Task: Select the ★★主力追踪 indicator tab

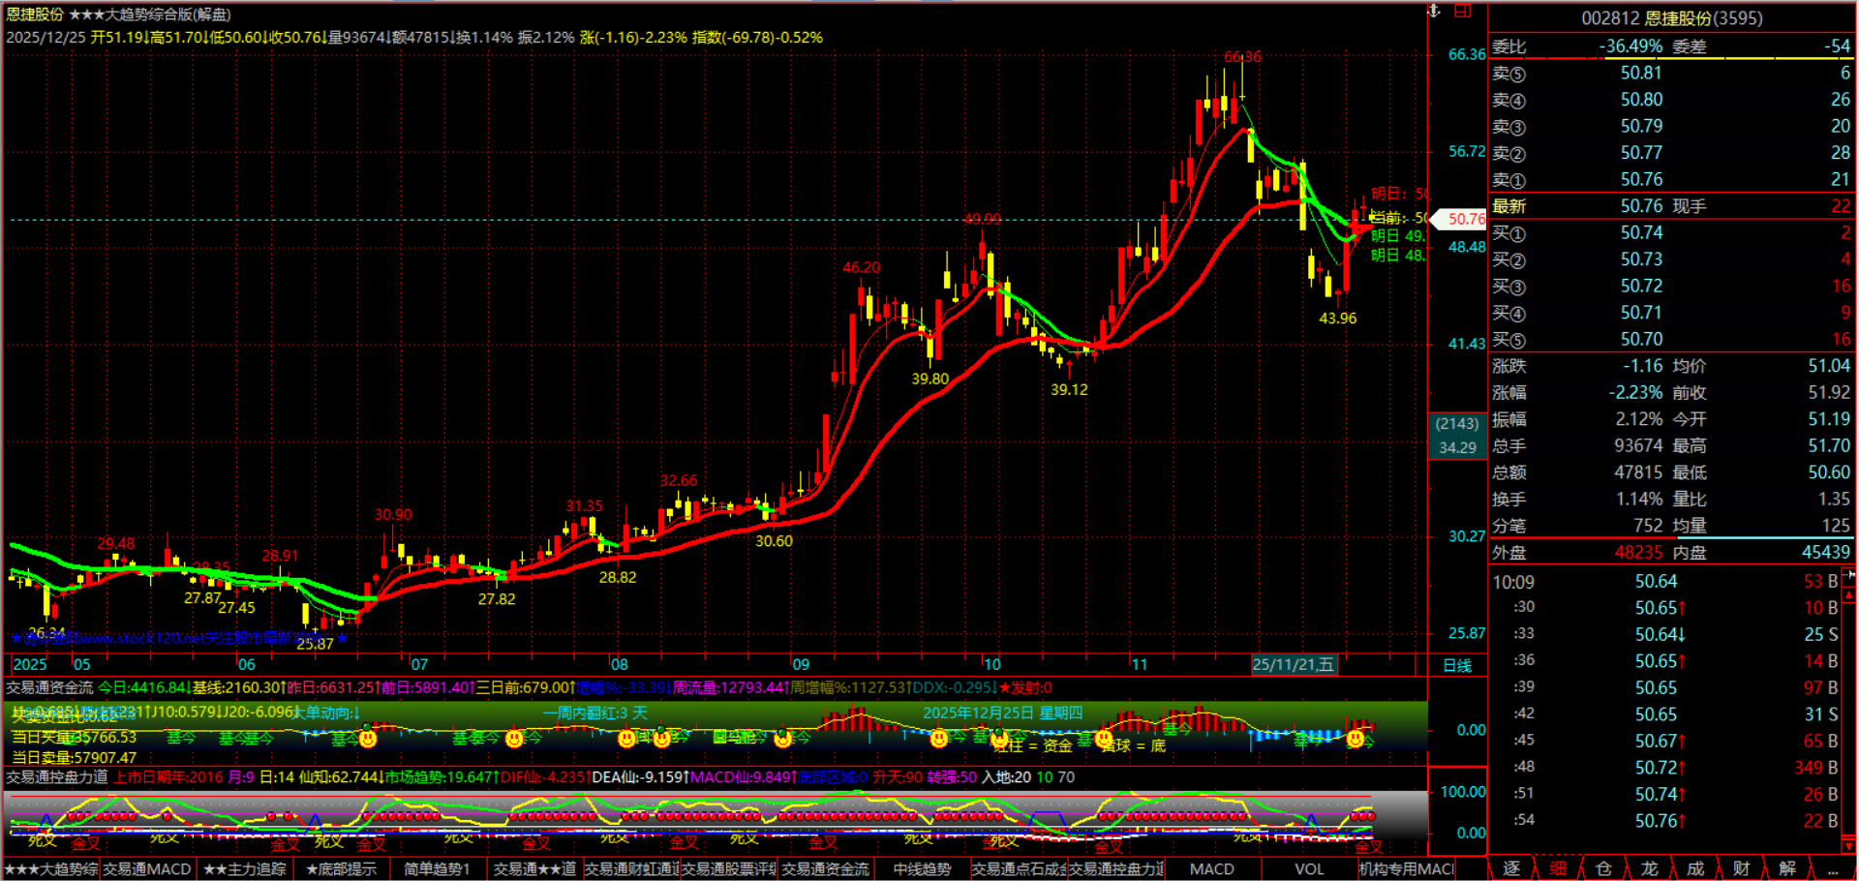Action: click(x=245, y=869)
